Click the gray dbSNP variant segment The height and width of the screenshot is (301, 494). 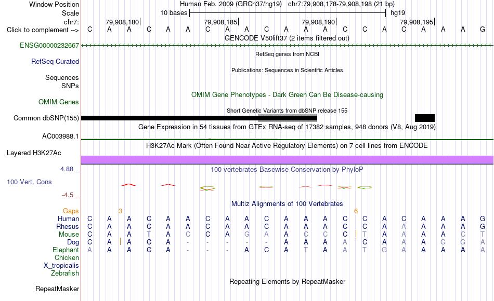(288, 118)
